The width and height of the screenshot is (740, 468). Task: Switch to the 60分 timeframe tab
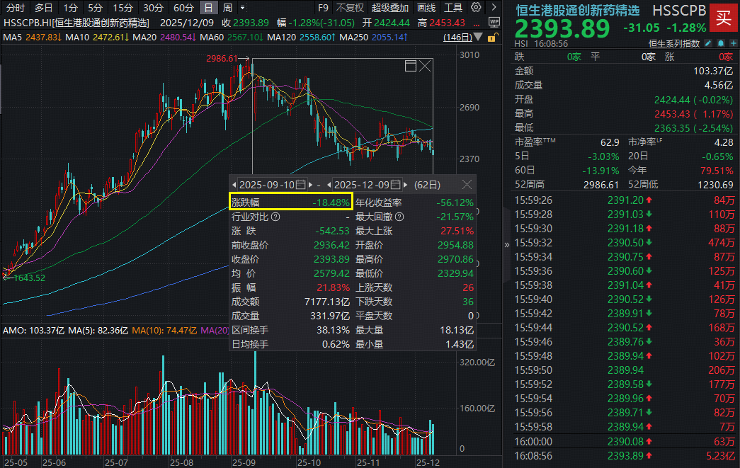pos(183,8)
